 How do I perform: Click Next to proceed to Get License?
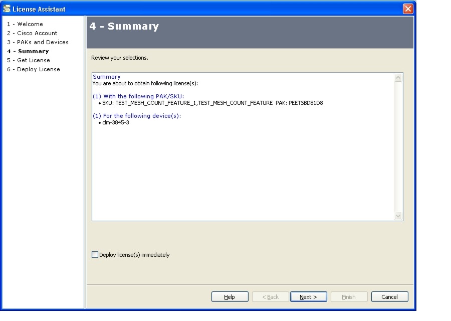pos(308,296)
